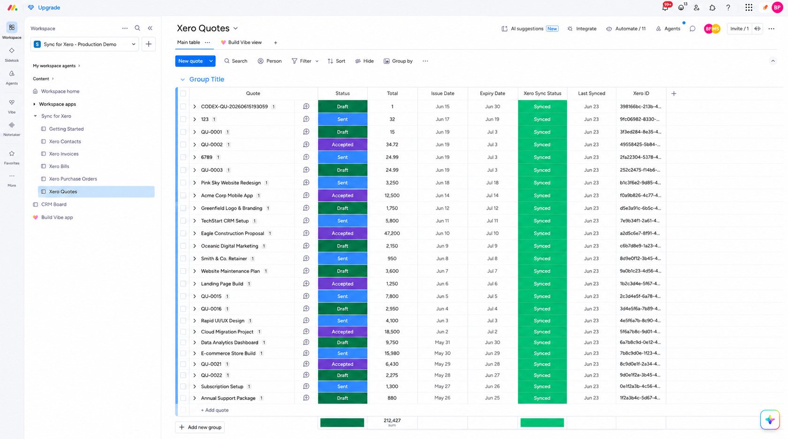Select the QU-0002 row checkbox
This screenshot has width=788, height=439.
183,144
